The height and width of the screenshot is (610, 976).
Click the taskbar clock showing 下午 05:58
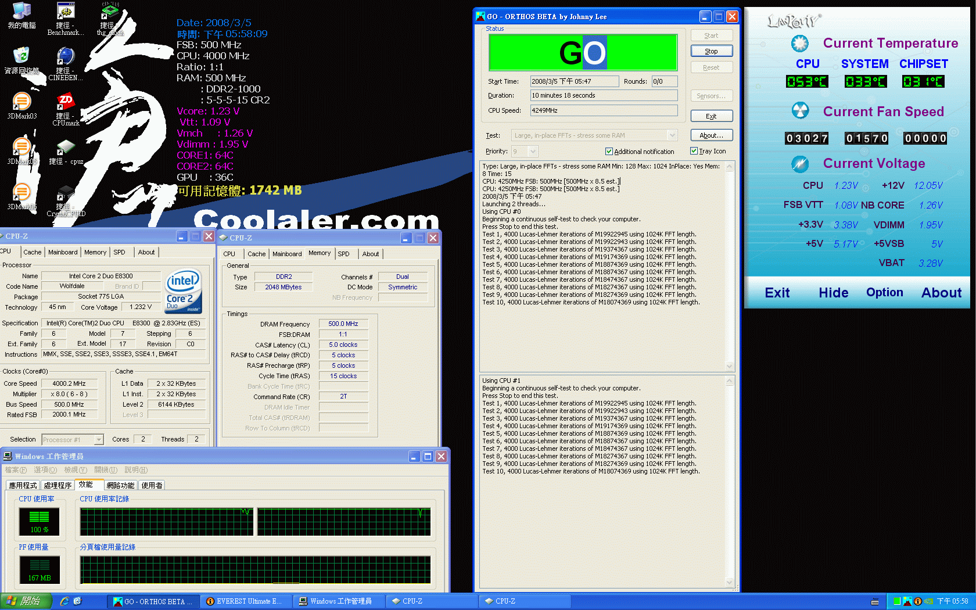[952, 601]
